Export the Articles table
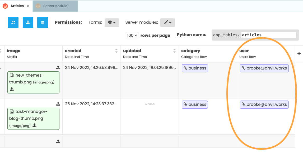The width and height of the screenshot is (303, 154). [28, 22]
